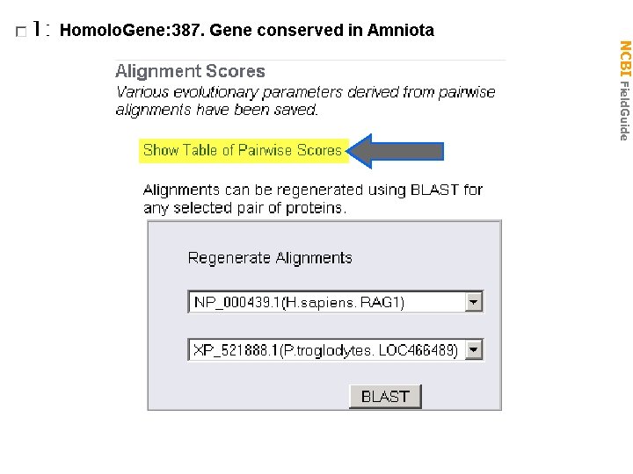Select the NP_000439.1 H.sapiens RAG1 field
Image resolution: width=633 pixels, height=474 pixels.
pos(326,302)
